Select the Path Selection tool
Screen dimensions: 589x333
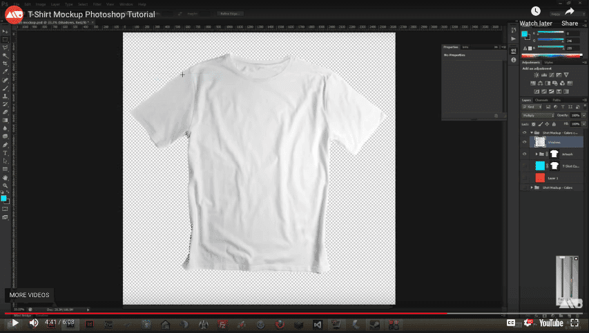tap(6, 161)
